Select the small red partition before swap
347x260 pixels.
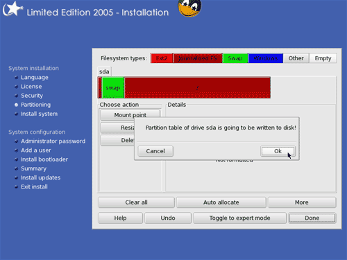coord(100,87)
